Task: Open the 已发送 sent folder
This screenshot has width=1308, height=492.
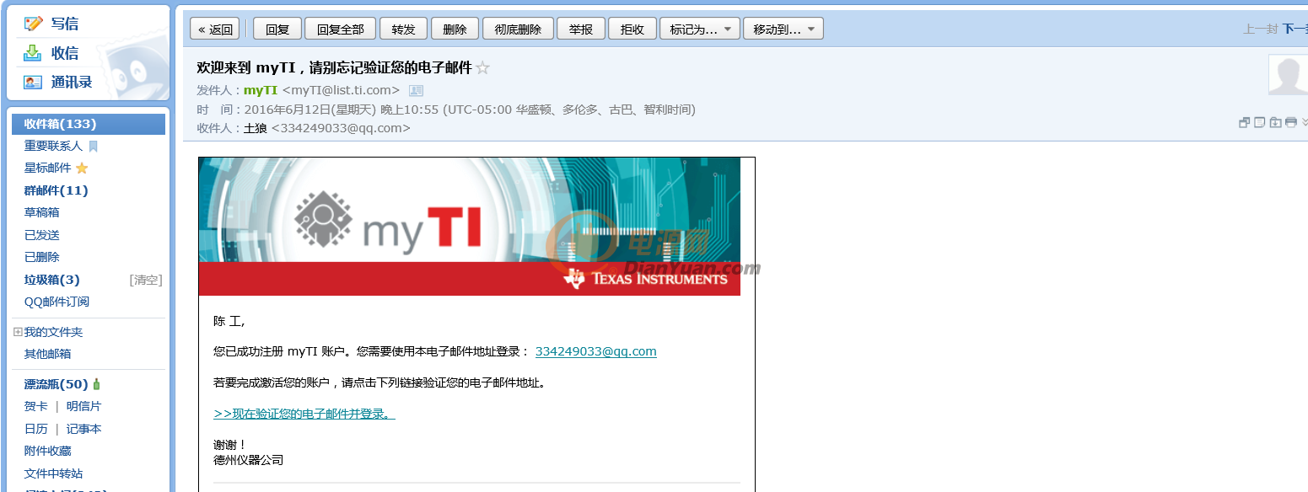Action: point(42,235)
